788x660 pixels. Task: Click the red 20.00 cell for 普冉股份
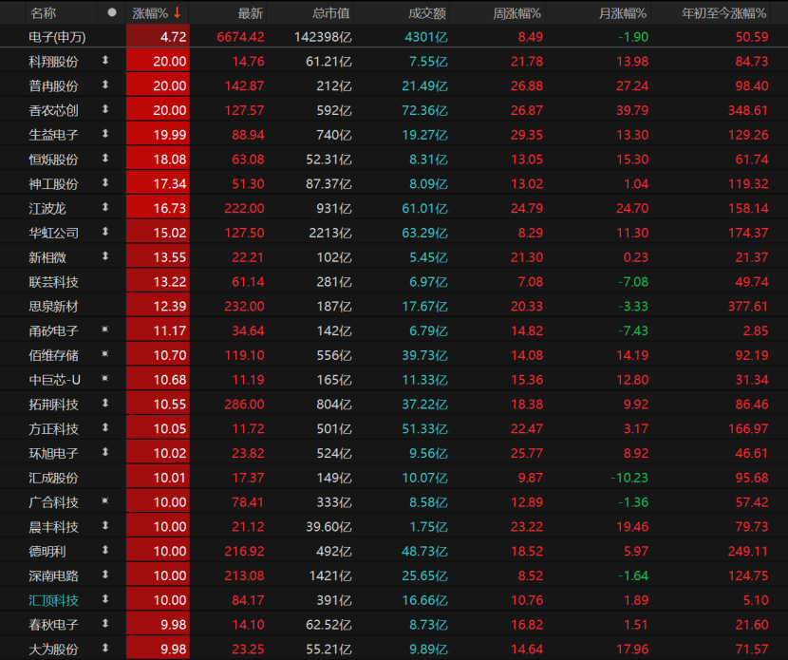point(158,85)
